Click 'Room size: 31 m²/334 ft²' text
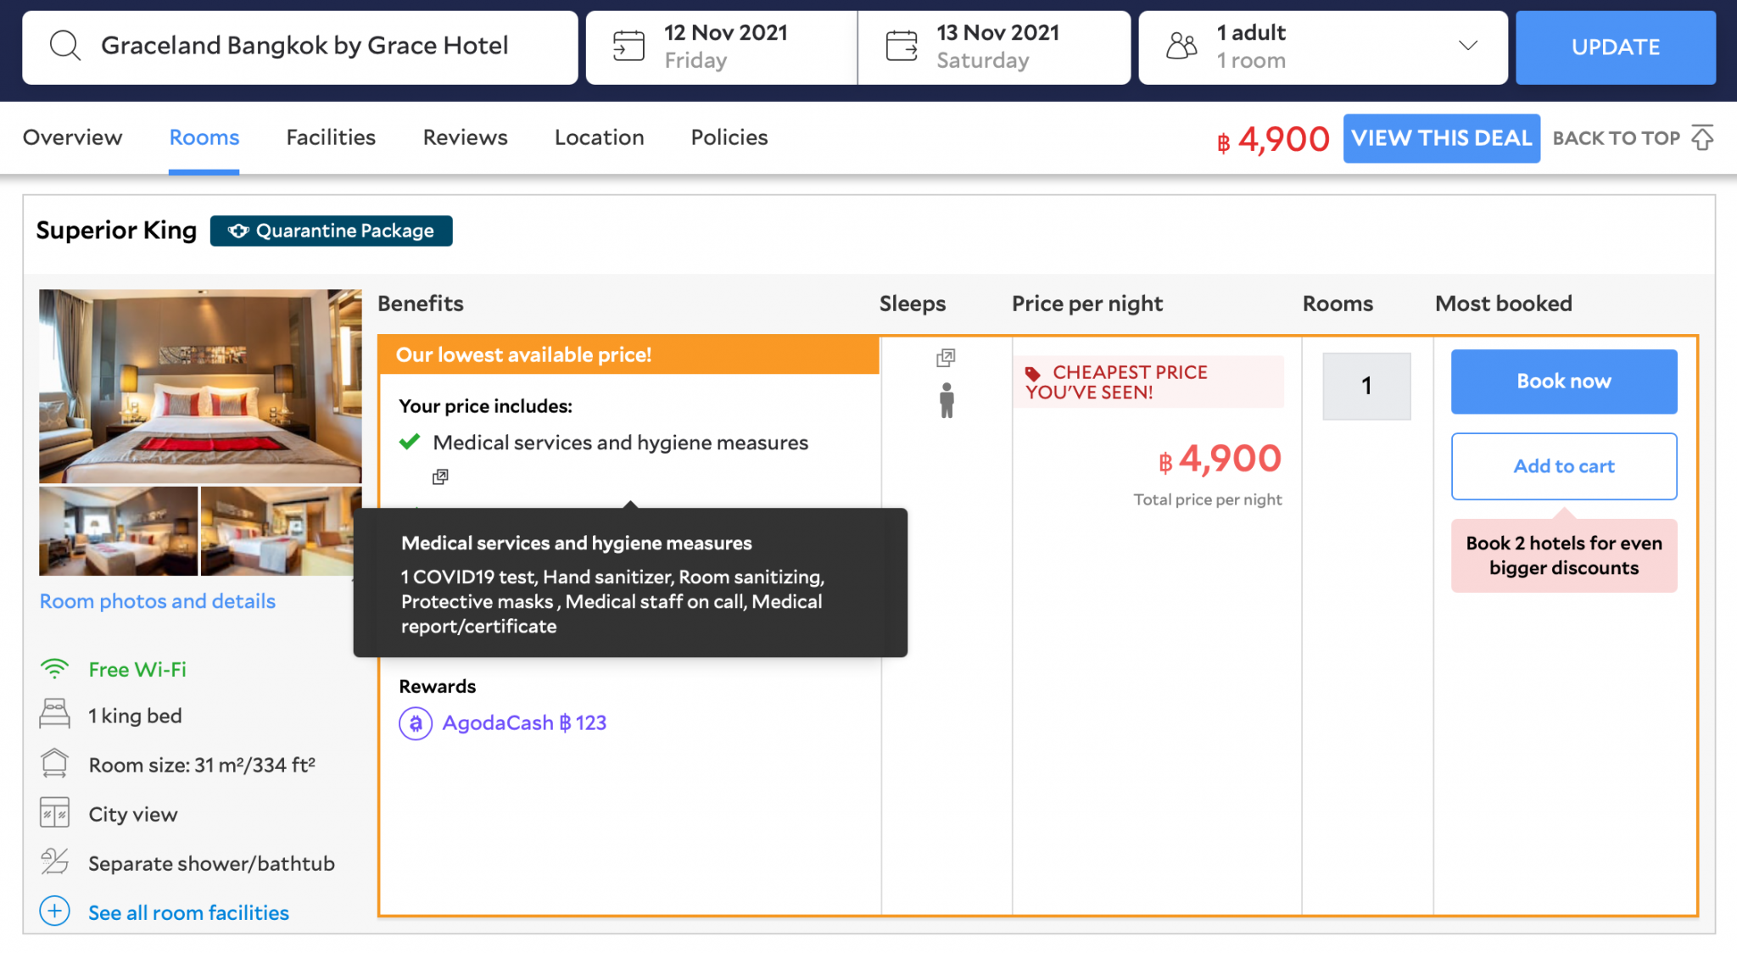The width and height of the screenshot is (1737, 953). 202,765
